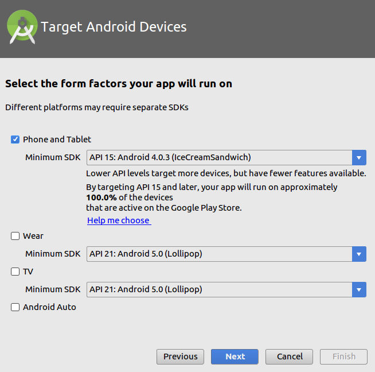Click the greyed-out Finish button

(343, 356)
